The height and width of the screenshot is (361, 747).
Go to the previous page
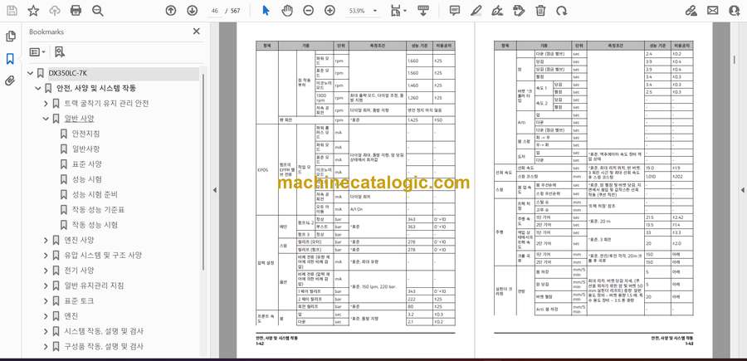170,11
